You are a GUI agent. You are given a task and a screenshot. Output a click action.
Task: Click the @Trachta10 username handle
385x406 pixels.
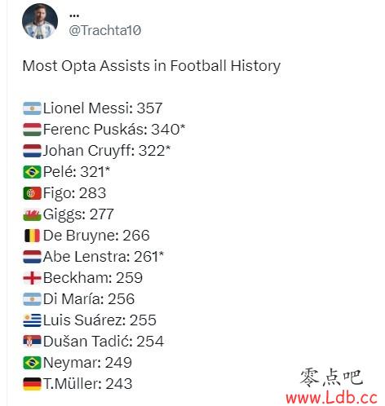point(105,30)
